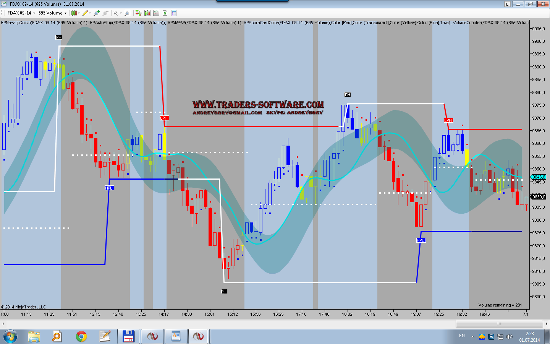550x344 pixels.
Task: Open Google Chrome from the taskbar
Action: tap(81, 336)
